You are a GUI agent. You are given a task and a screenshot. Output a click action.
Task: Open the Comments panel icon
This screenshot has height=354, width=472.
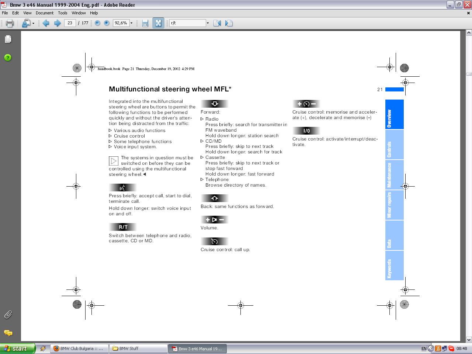8,333
